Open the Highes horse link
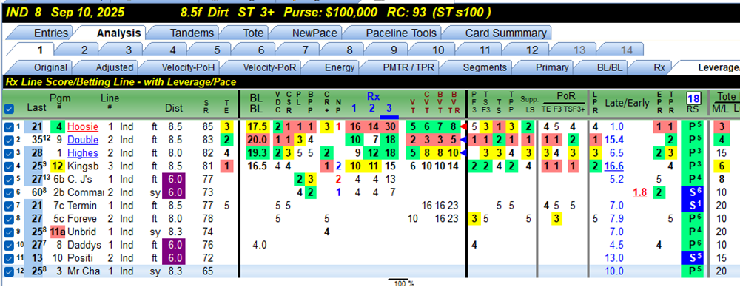 click(83, 153)
